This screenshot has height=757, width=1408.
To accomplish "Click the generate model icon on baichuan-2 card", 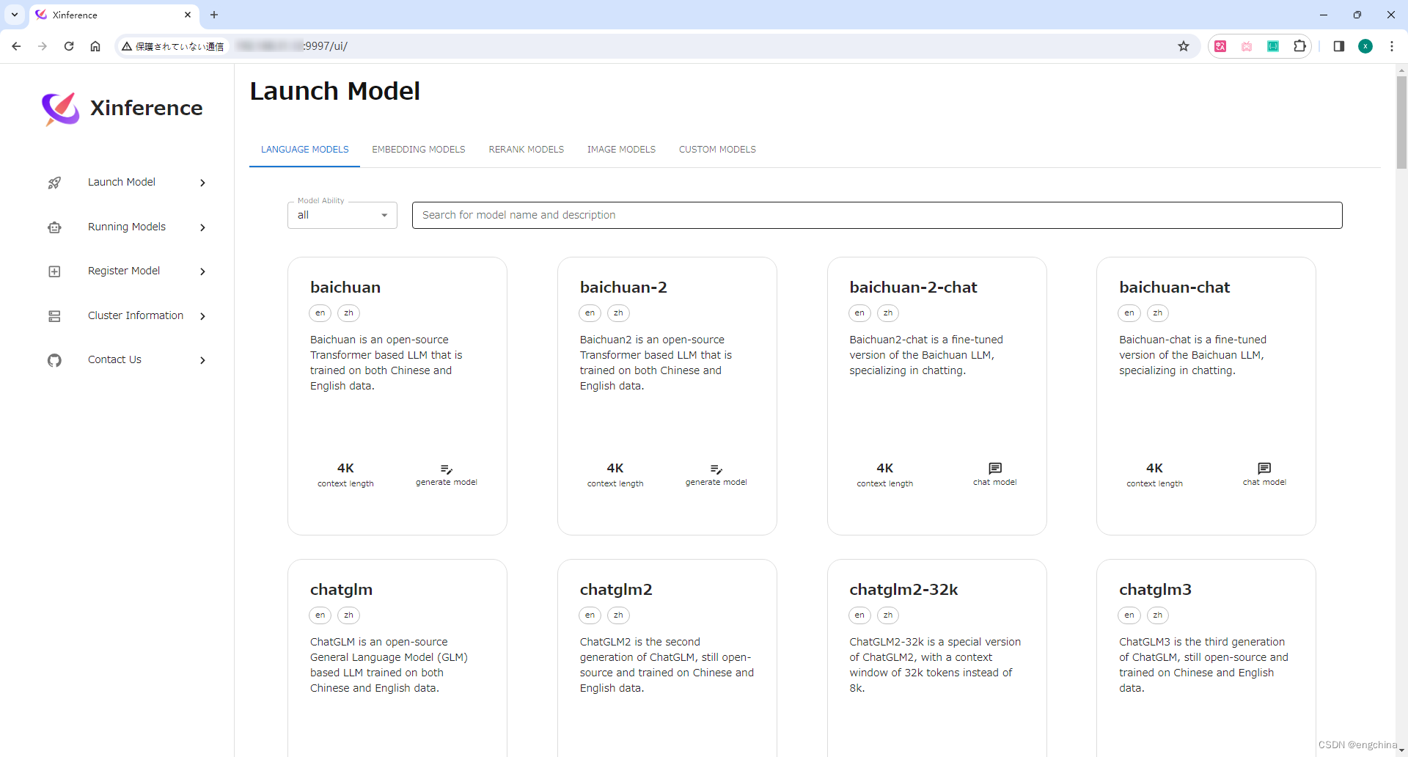I will [x=716, y=469].
